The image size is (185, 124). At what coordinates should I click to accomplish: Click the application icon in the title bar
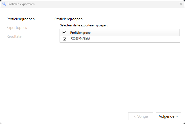pos(4,4)
